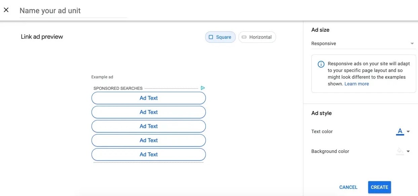Image resolution: width=418 pixels, height=196 pixels.
Task: Click the CREATE button
Action: [x=379, y=187]
